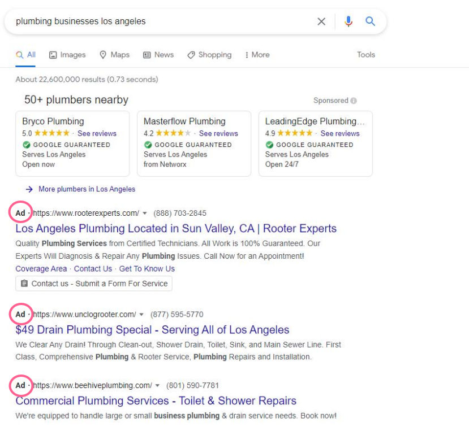Switch to the Maps tab
This screenshot has width=469, height=431.
(114, 55)
